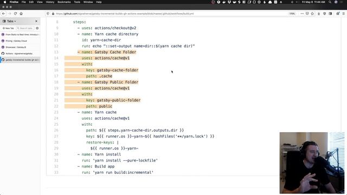Toggle the sidebar button in toolbar
347x195 pixels.
[x=330, y=14]
